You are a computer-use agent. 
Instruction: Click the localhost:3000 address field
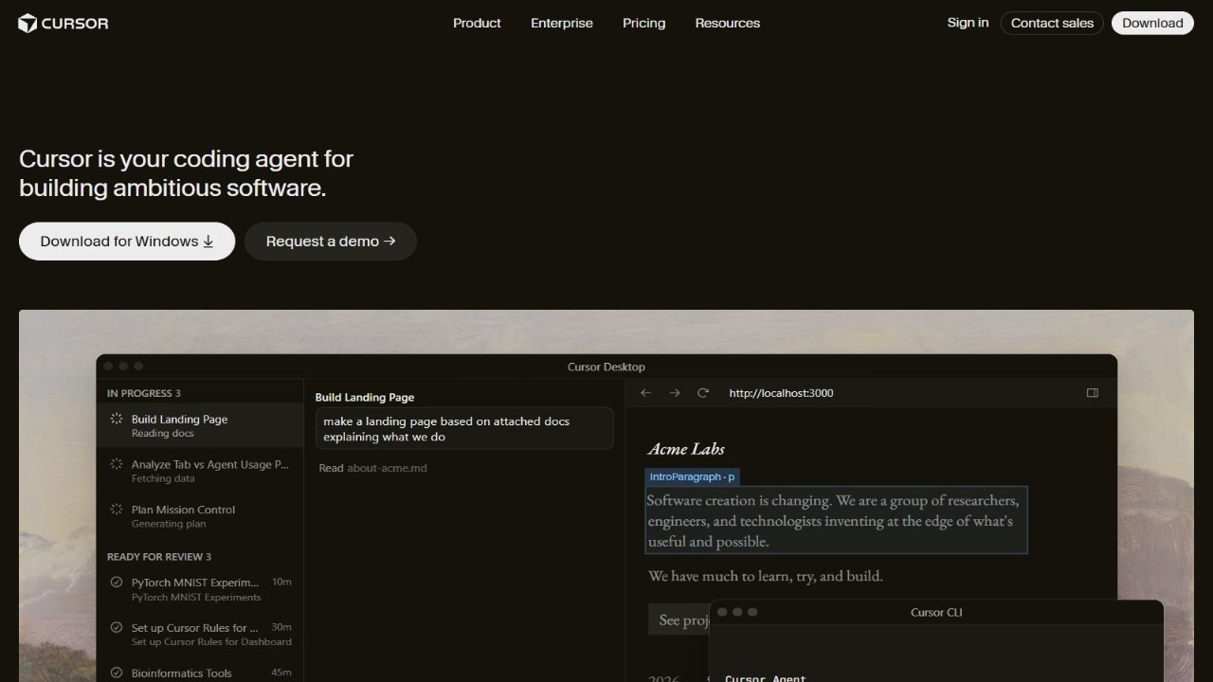781,393
